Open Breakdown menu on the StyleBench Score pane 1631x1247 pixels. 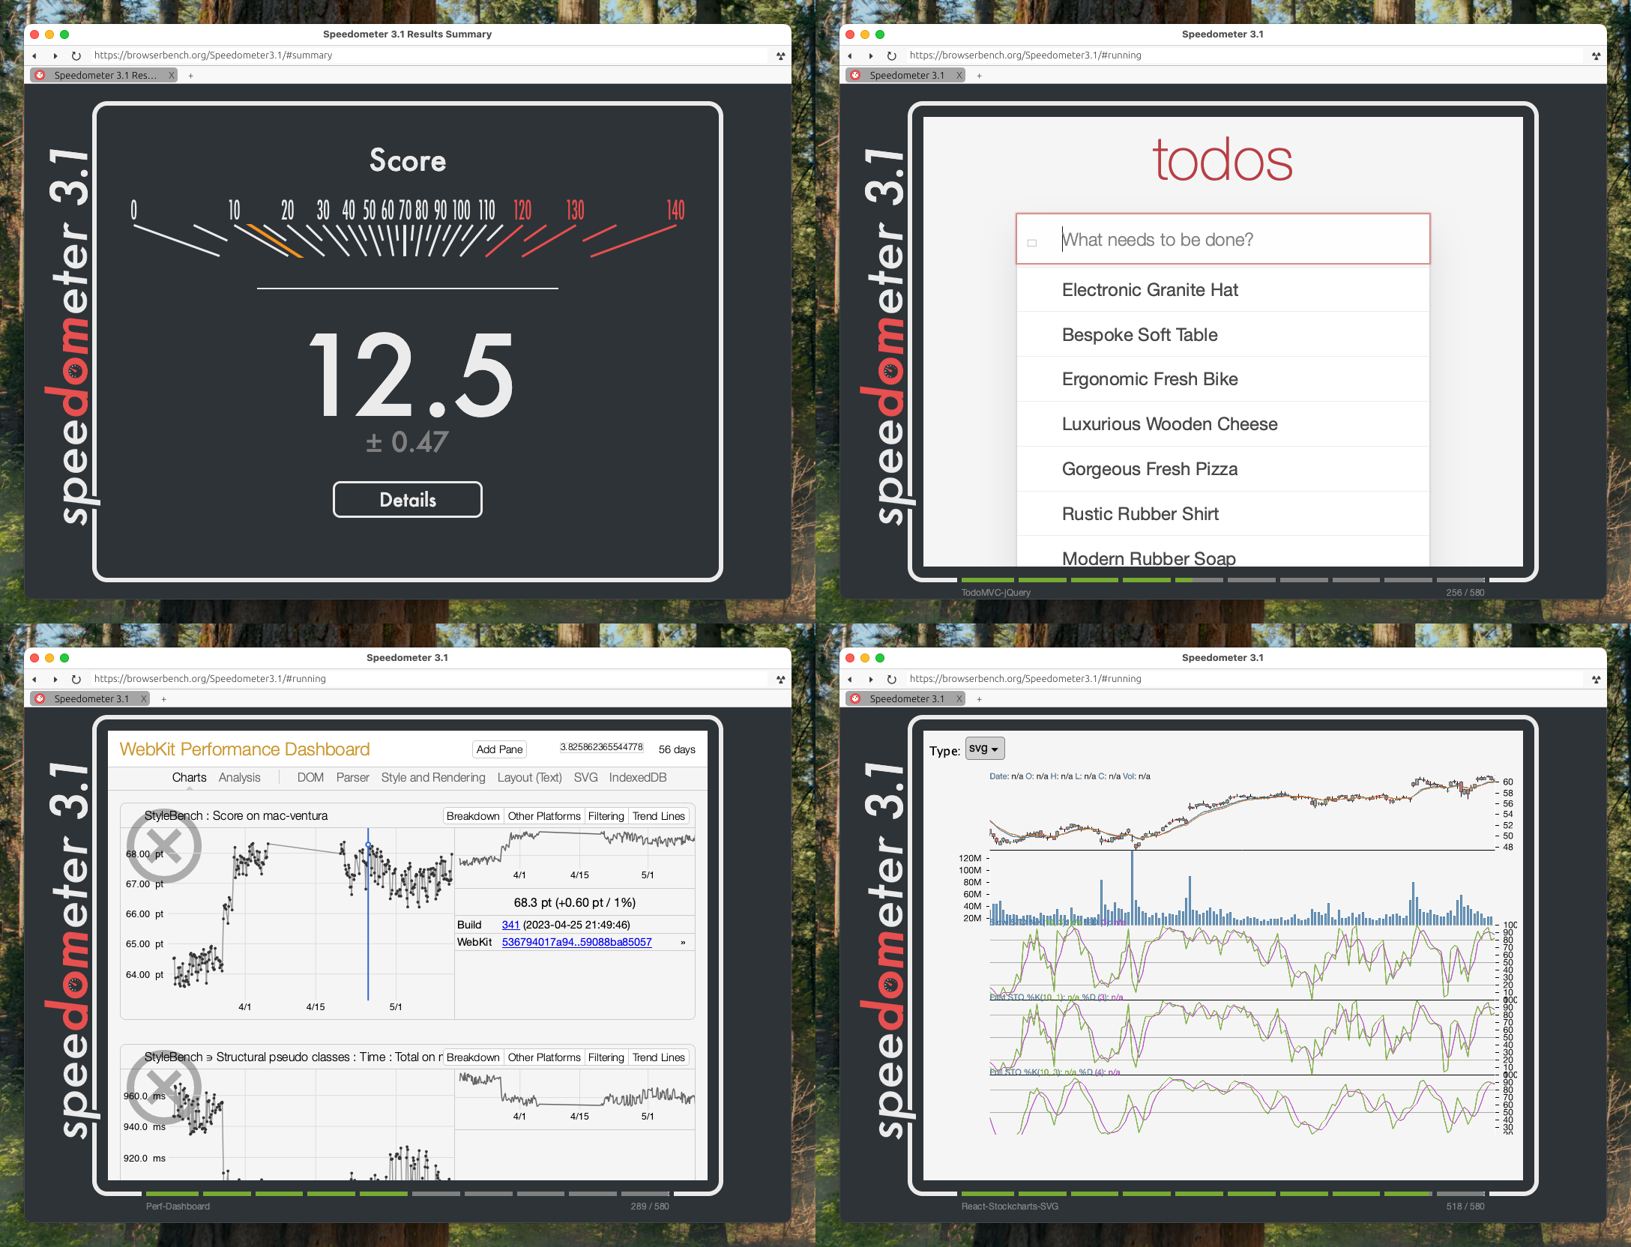pyautogui.click(x=472, y=816)
